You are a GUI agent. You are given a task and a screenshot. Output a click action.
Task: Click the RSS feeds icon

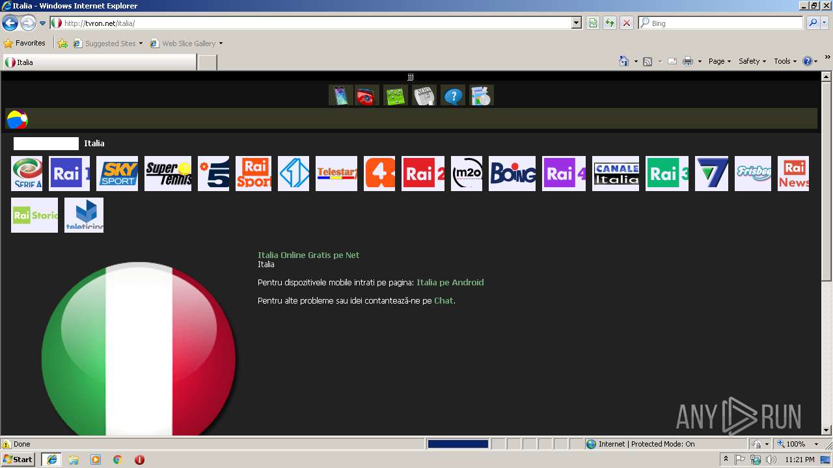click(x=648, y=61)
